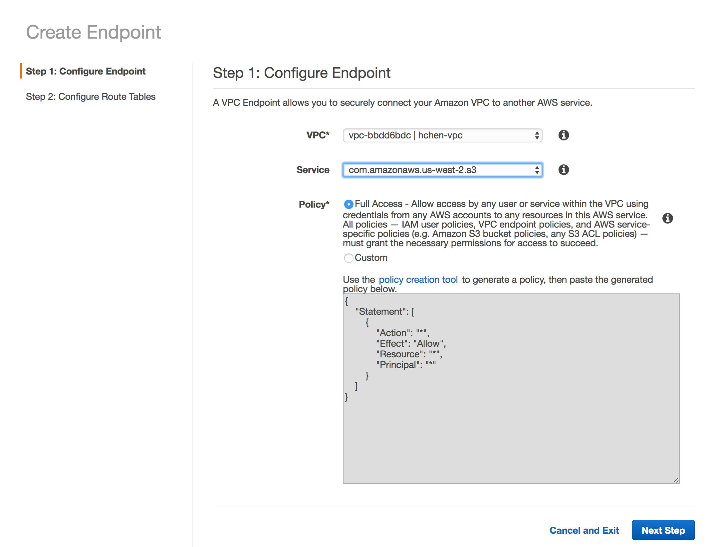Viewport: 711px width, 547px height.
Task: Open the policy creation tool link
Action: tap(418, 279)
